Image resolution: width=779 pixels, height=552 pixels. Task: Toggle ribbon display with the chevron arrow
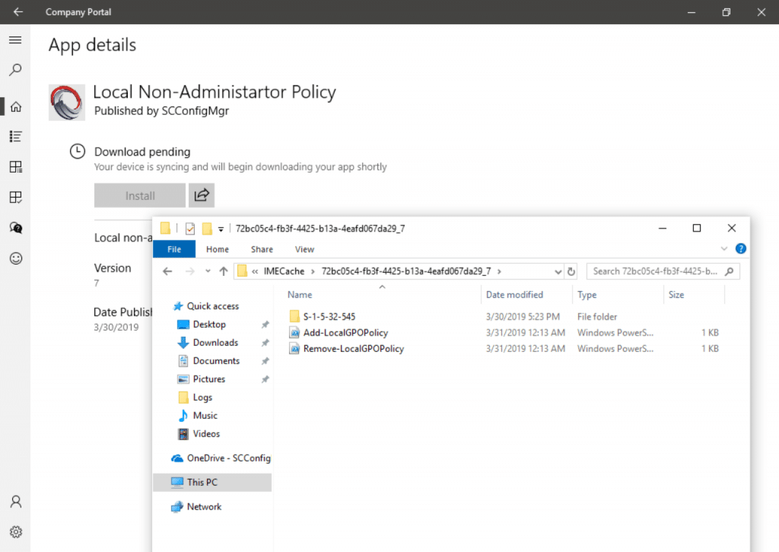point(724,249)
